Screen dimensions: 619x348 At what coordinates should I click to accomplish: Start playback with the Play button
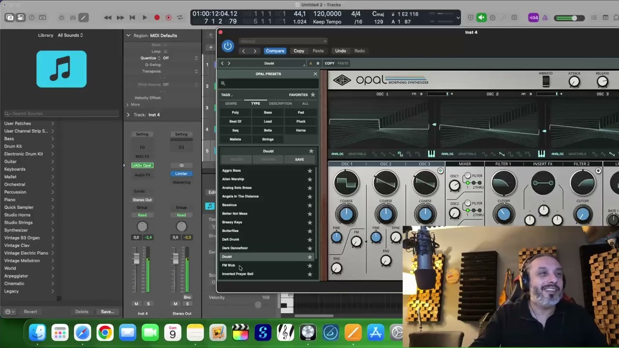145,18
